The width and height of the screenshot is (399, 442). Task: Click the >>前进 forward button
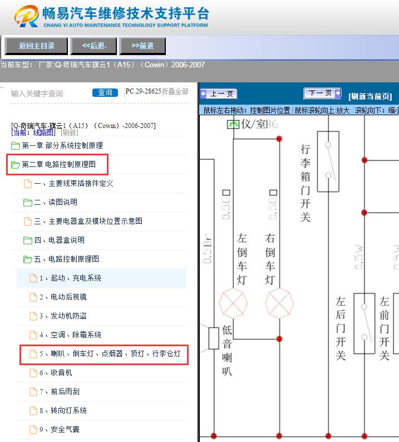[142, 46]
